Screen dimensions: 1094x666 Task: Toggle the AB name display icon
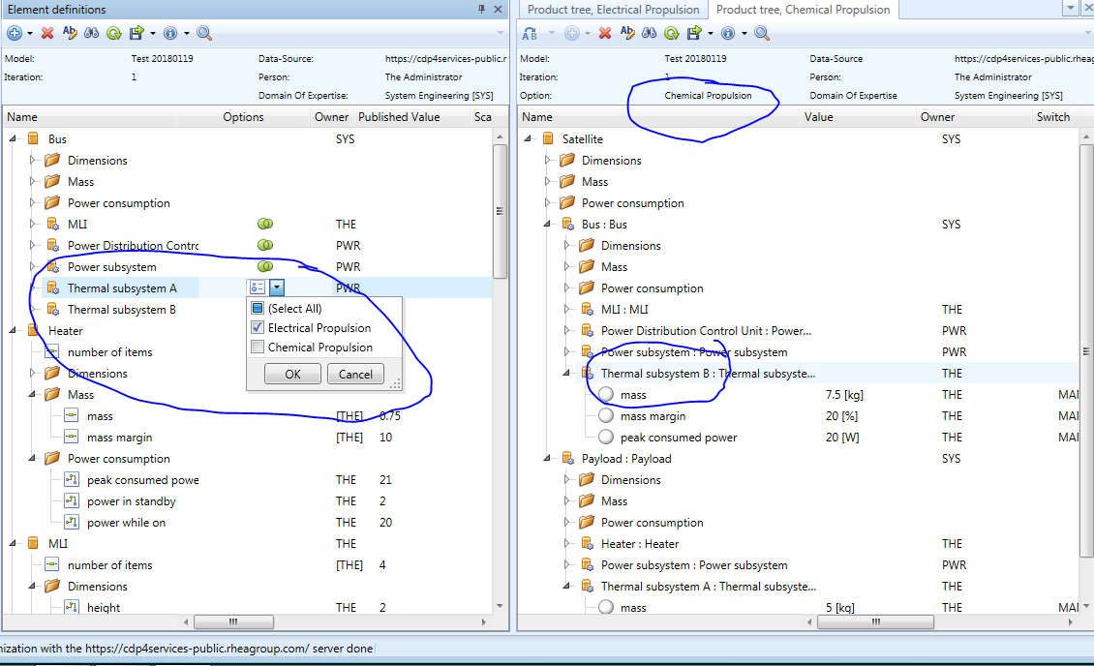tap(530, 32)
